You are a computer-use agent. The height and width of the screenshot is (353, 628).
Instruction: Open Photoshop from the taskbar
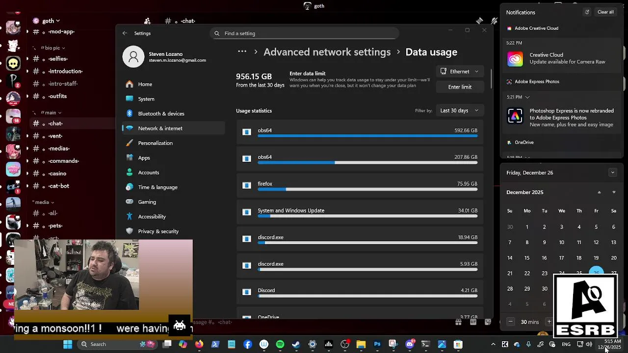[377, 344]
